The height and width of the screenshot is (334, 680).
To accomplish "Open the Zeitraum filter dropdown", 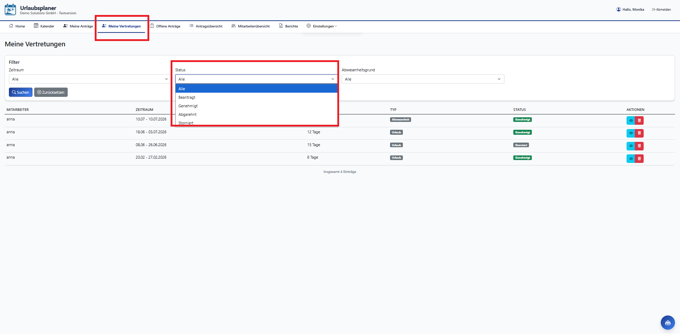I will click(x=90, y=79).
